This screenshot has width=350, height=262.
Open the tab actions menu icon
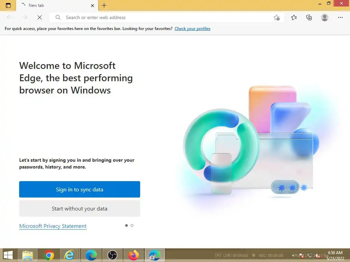pos(8,5)
